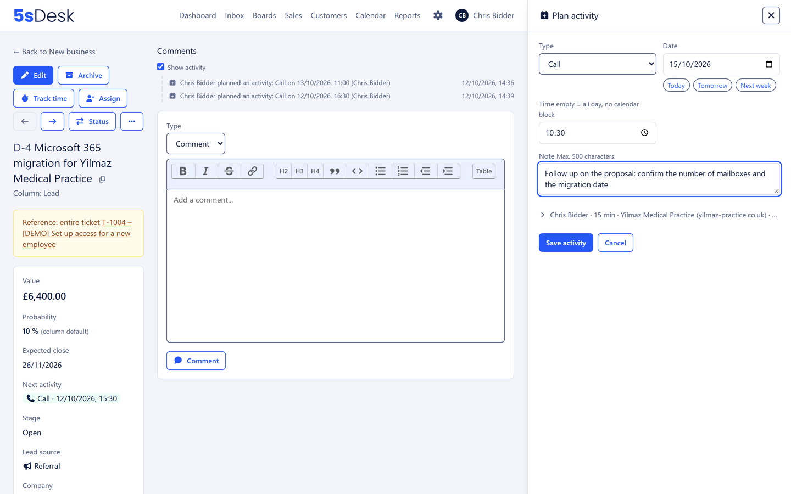791x494 pixels.
Task: Open the Status menu button
Action: click(x=92, y=121)
